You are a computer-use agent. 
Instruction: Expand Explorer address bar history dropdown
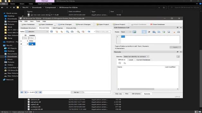[159, 8]
